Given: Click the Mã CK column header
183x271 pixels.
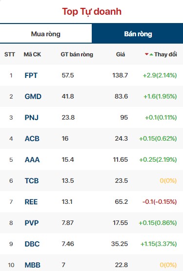Looking at the screenshot, I should (x=32, y=54).
